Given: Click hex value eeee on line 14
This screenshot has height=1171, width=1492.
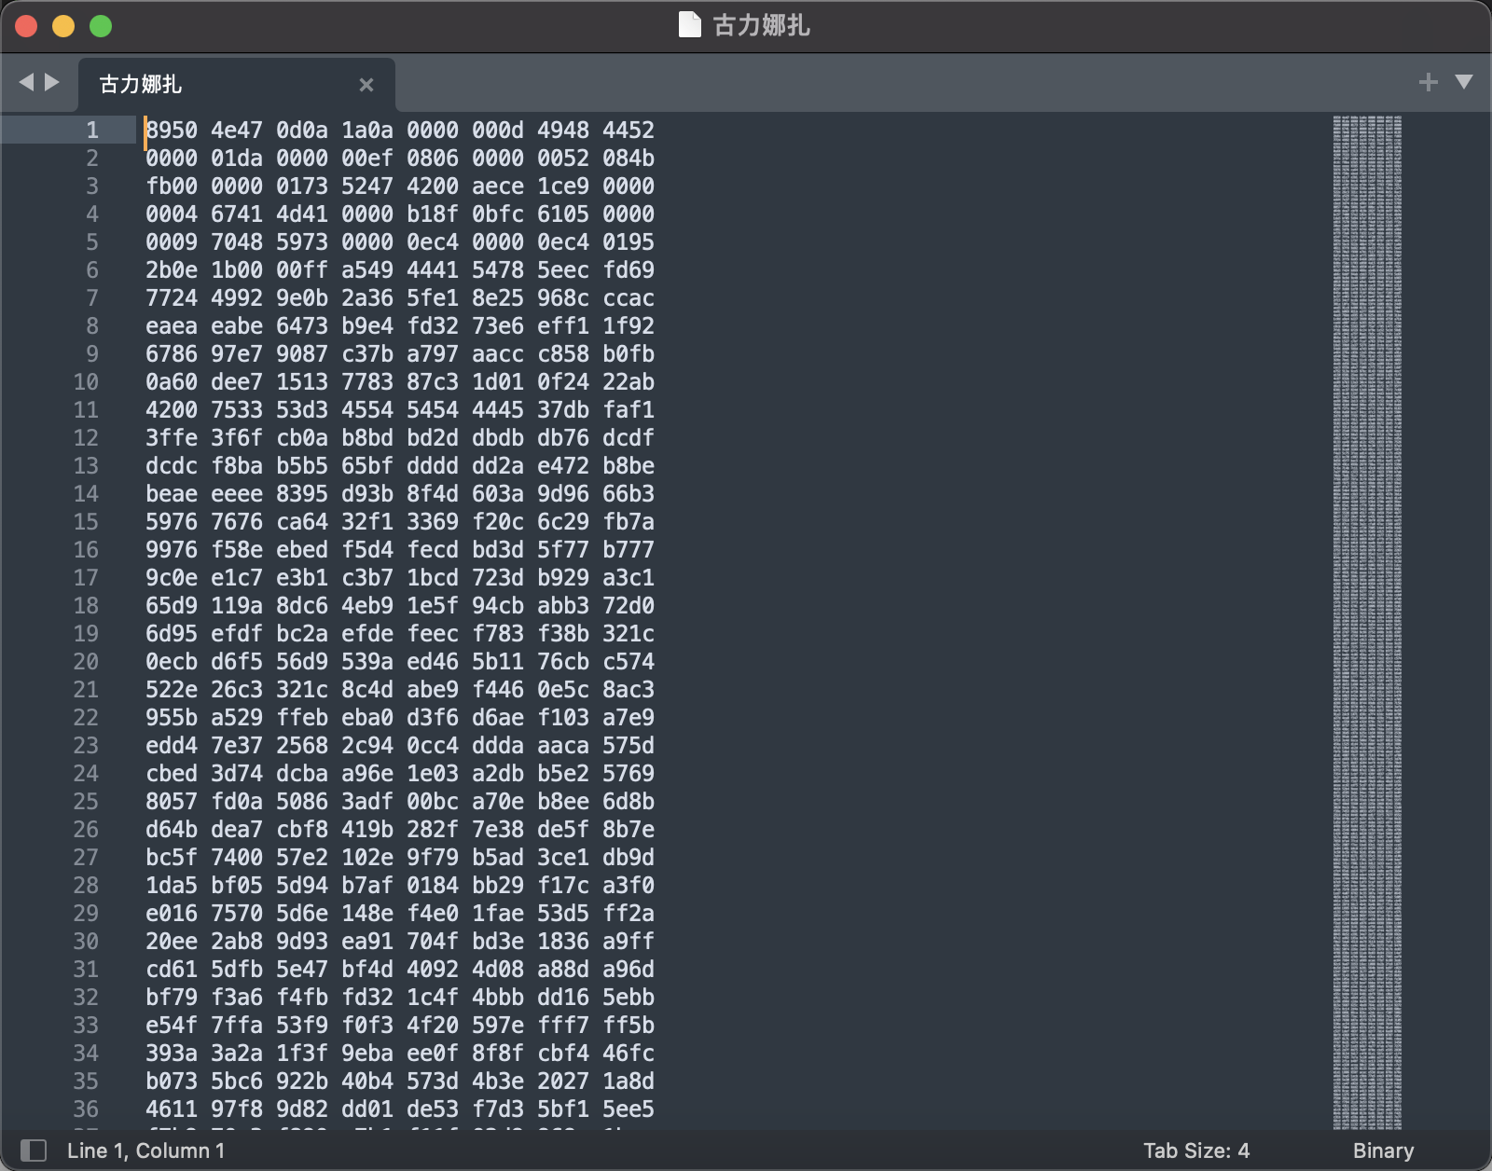Looking at the screenshot, I should coord(237,494).
